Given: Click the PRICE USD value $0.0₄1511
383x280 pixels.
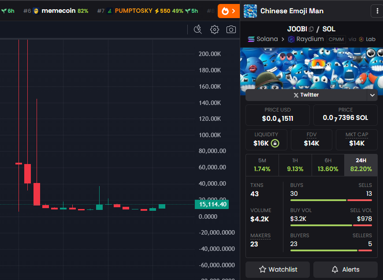Looking at the screenshot, I should coord(278,119).
